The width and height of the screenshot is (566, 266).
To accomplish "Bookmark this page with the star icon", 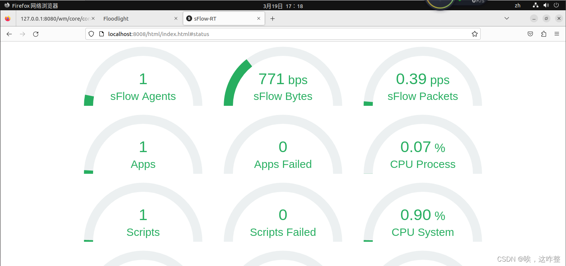I will coord(475,34).
